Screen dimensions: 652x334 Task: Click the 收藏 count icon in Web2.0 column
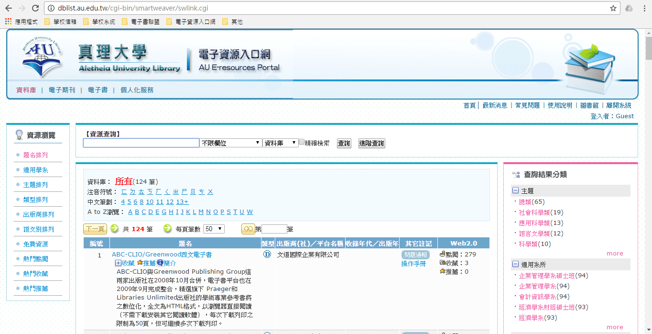(x=442, y=263)
